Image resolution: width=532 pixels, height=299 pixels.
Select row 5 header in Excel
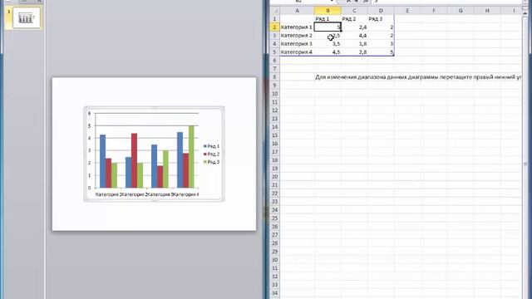tap(275, 51)
